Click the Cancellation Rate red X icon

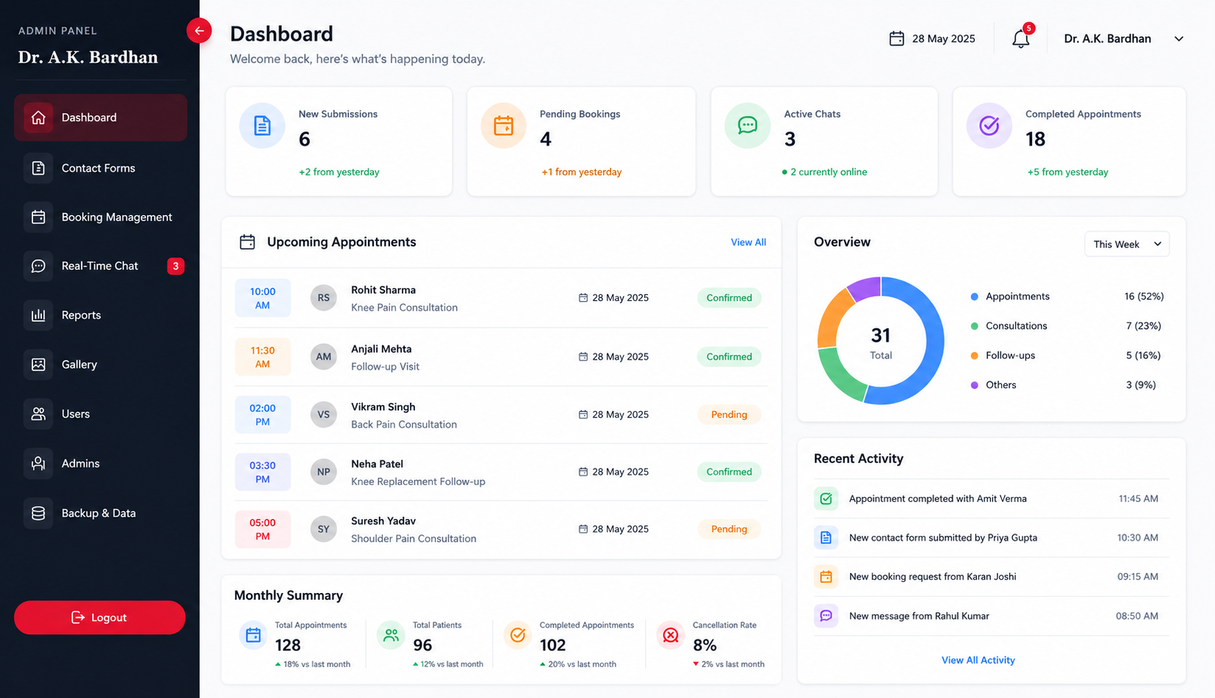click(671, 635)
